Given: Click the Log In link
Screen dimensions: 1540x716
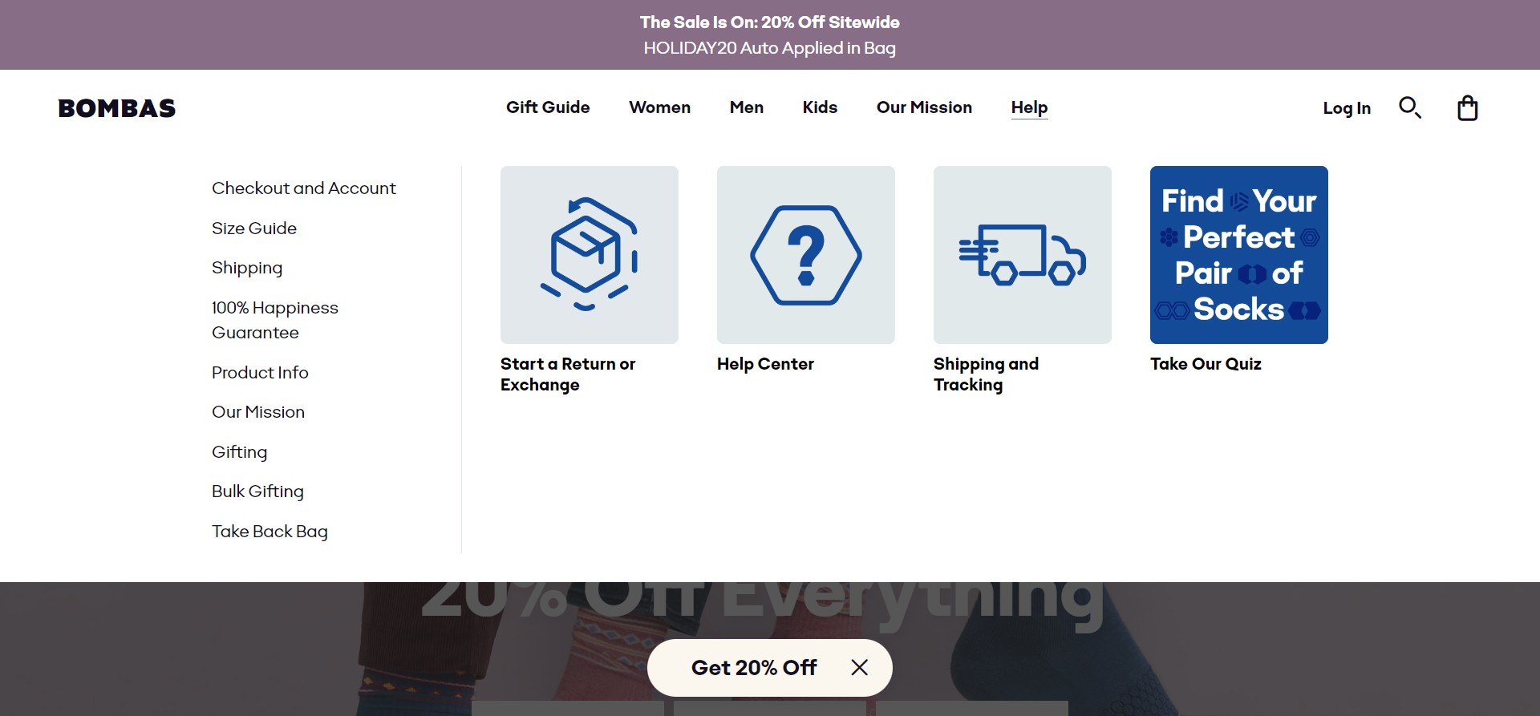Looking at the screenshot, I should pyautogui.click(x=1347, y=108).
